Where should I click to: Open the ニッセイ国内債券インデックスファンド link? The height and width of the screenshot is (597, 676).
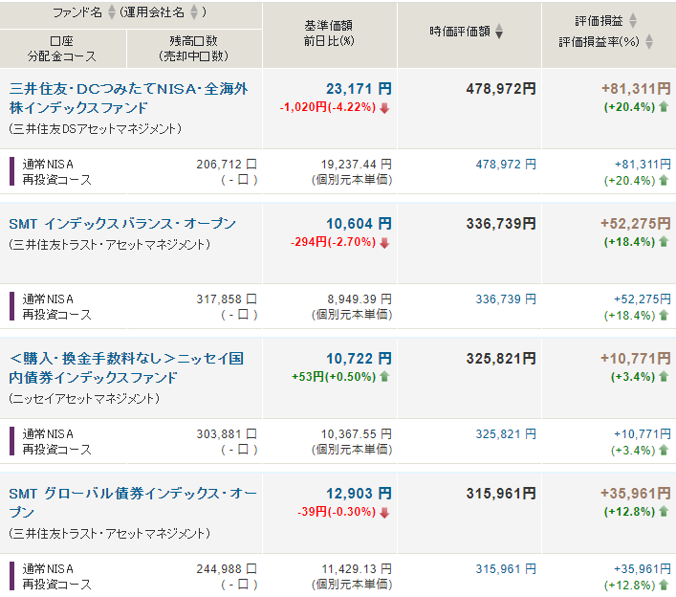point(126,368)
